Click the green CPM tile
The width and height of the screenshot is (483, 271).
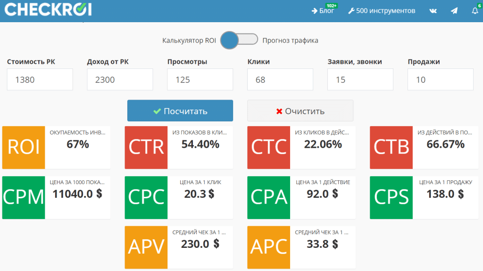24,197
